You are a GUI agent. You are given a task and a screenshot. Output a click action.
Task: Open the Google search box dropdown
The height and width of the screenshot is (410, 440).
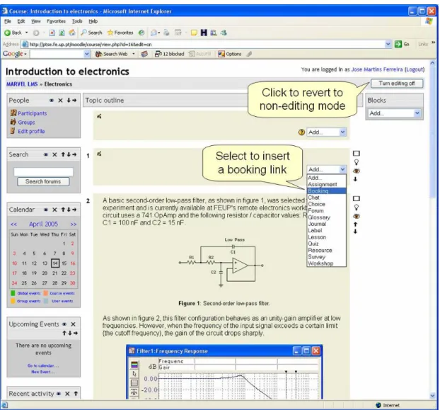pyautogui.click(x=87, y=54)
